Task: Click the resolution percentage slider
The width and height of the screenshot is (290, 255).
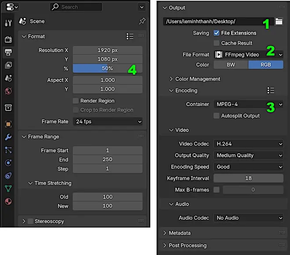Action: click(108, 68)
